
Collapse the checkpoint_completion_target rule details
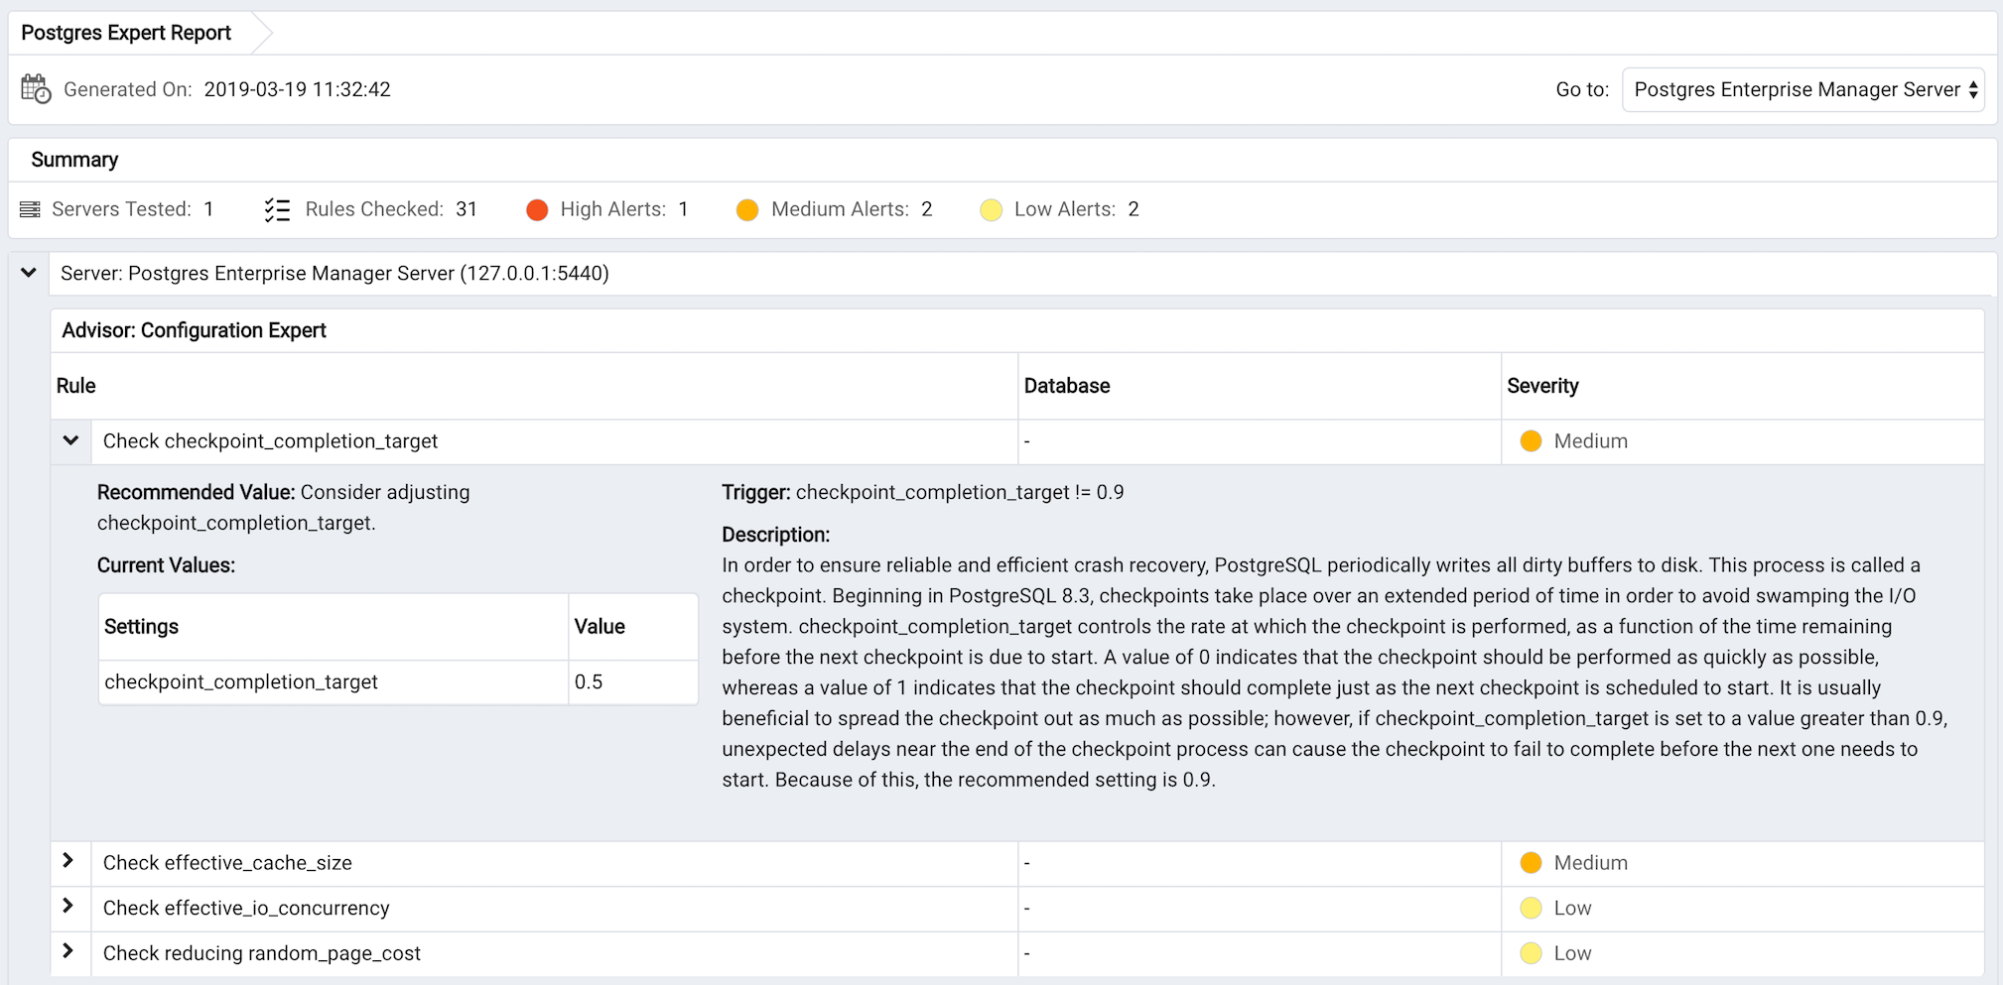[x=70, y=440]
